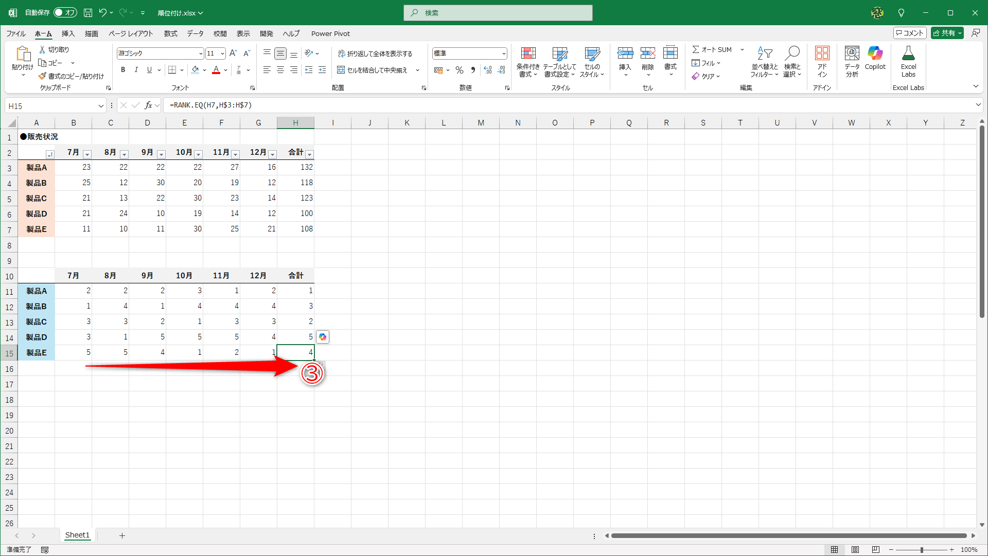The width and height of the screenshot is (988, 556).
Task: Click Analyze Data icon
Action: point(852,53)
